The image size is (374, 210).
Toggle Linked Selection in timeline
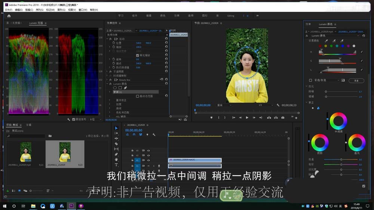[141, 135]
